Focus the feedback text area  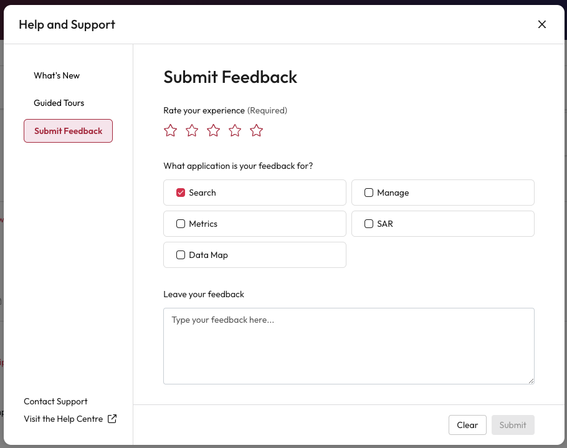coord(348,346)
